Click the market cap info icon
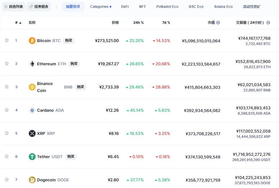Screen dimensions: 279x188 pos(218,23)
